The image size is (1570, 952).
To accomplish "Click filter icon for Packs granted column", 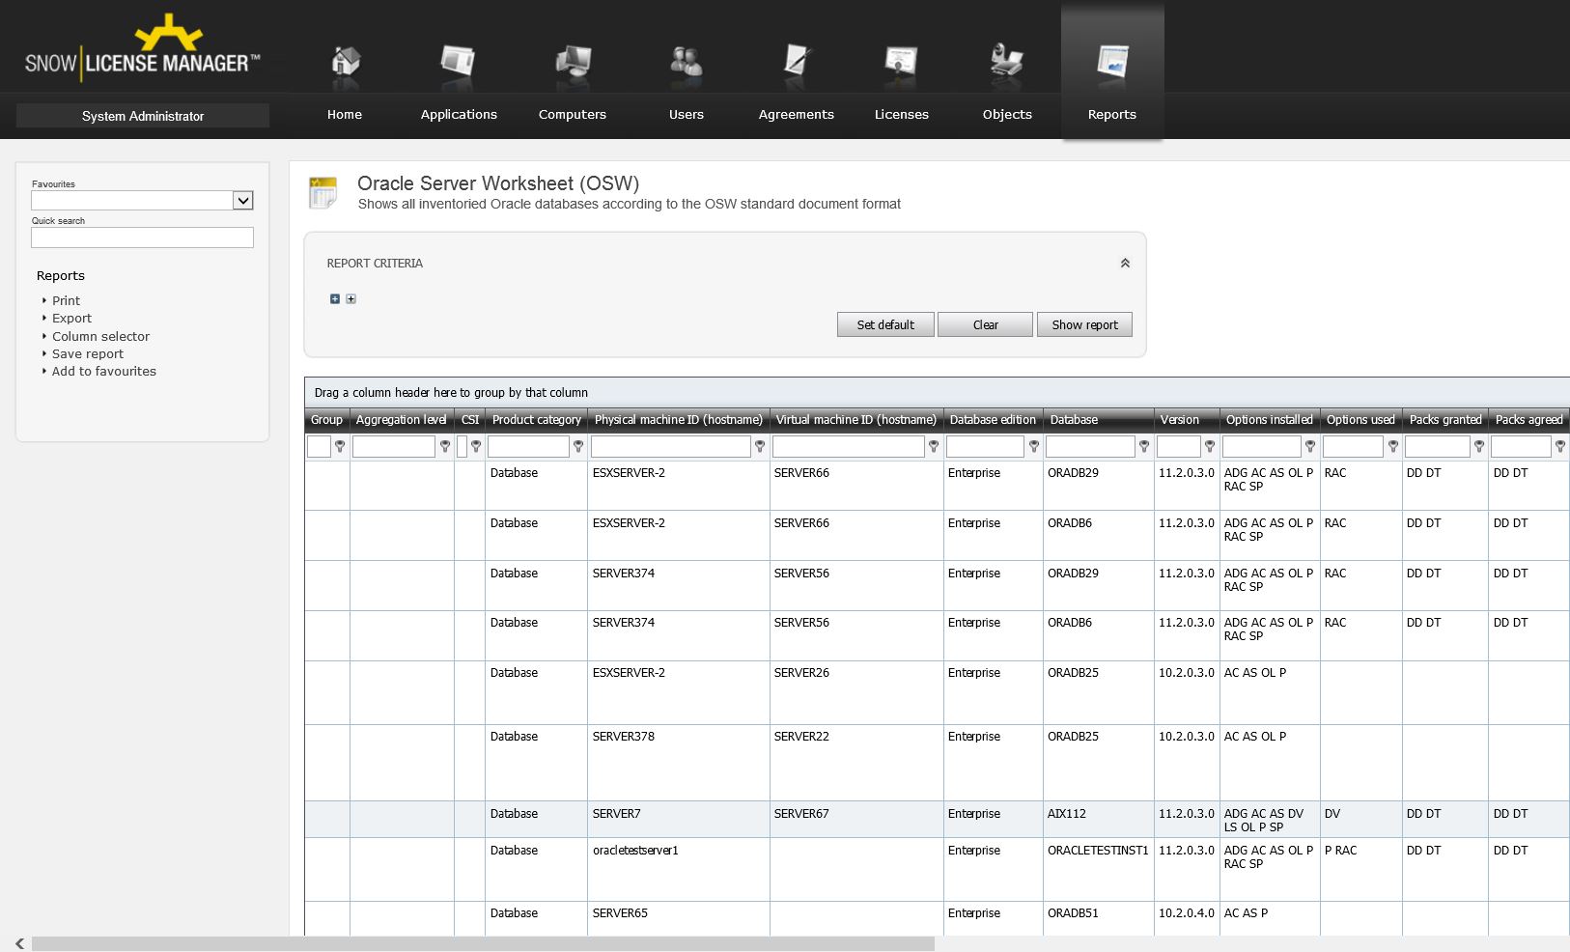I will (1479, 446).
